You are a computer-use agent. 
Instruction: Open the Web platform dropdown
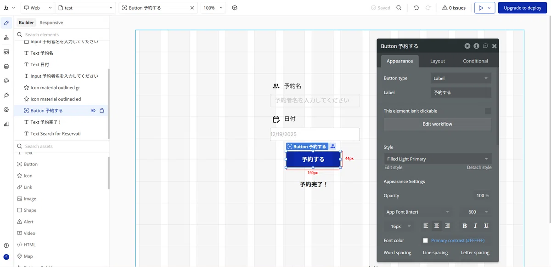coord(38,8)
